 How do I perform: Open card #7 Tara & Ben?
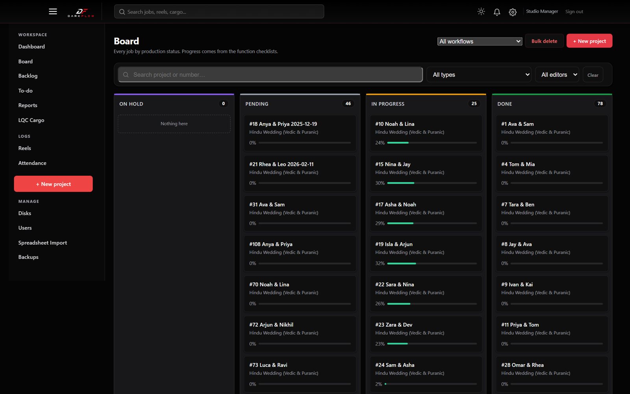click(552, 214)
